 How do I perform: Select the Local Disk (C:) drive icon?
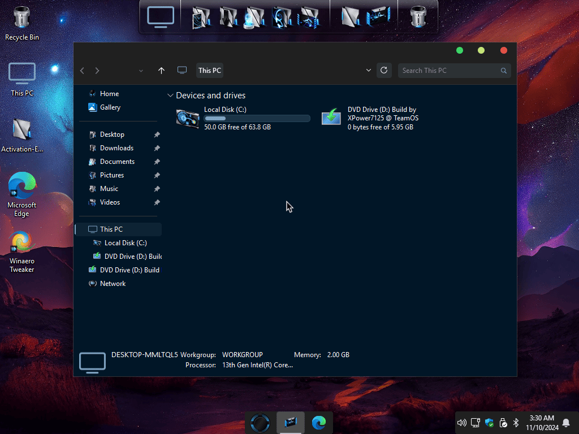pyautogui.click(x=188, y=119)
